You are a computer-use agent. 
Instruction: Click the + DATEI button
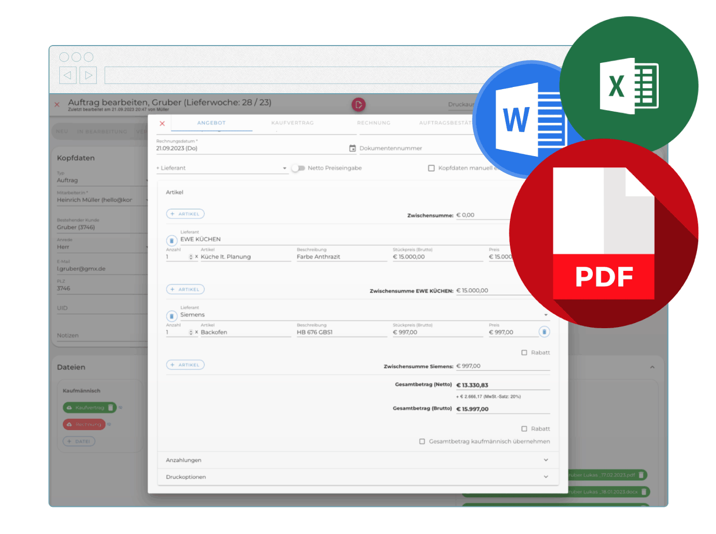tap(79, 441)
